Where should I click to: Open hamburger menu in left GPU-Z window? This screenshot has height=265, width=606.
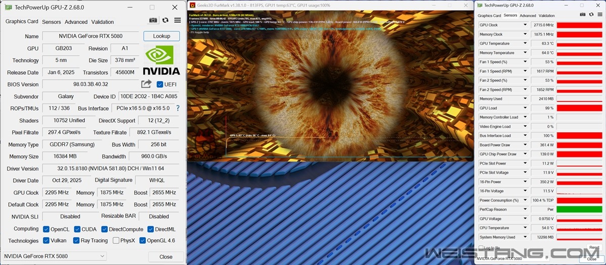[177, 21]
